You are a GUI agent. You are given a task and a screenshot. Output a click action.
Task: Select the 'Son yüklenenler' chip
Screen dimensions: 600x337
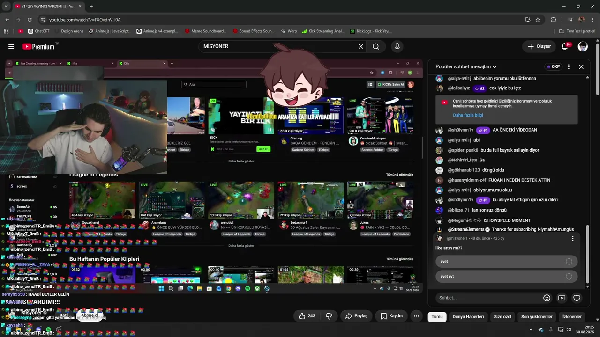click(537, 317)
